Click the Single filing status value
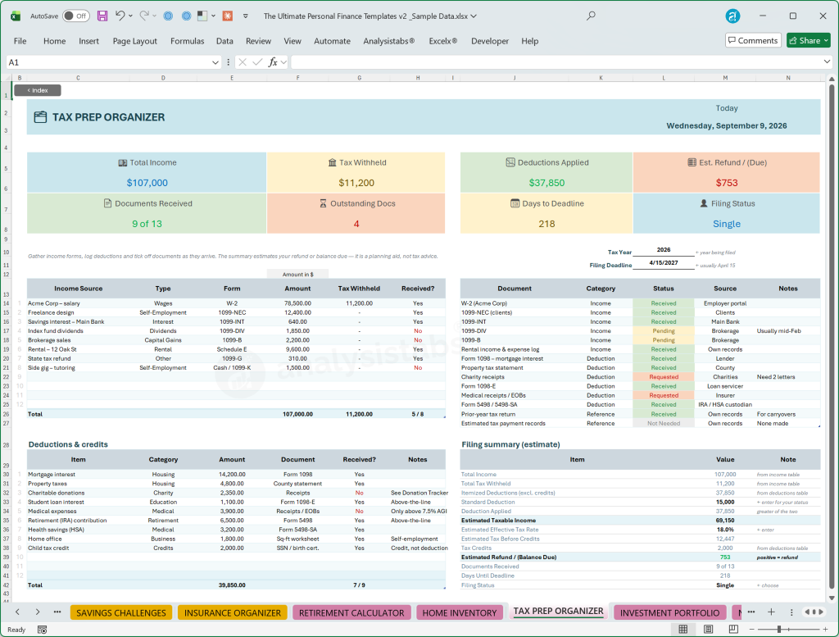The image size is (839, 637). (726, 224)
